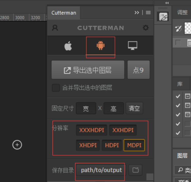Click the first dialog toggle icon in the list
This screenshot has height=182, width=191.
(x=187, y=96)
